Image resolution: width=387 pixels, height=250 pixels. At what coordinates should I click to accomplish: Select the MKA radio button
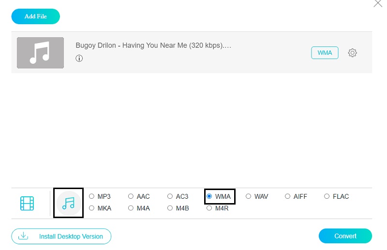pyautogui.click(x=92, y=208)
